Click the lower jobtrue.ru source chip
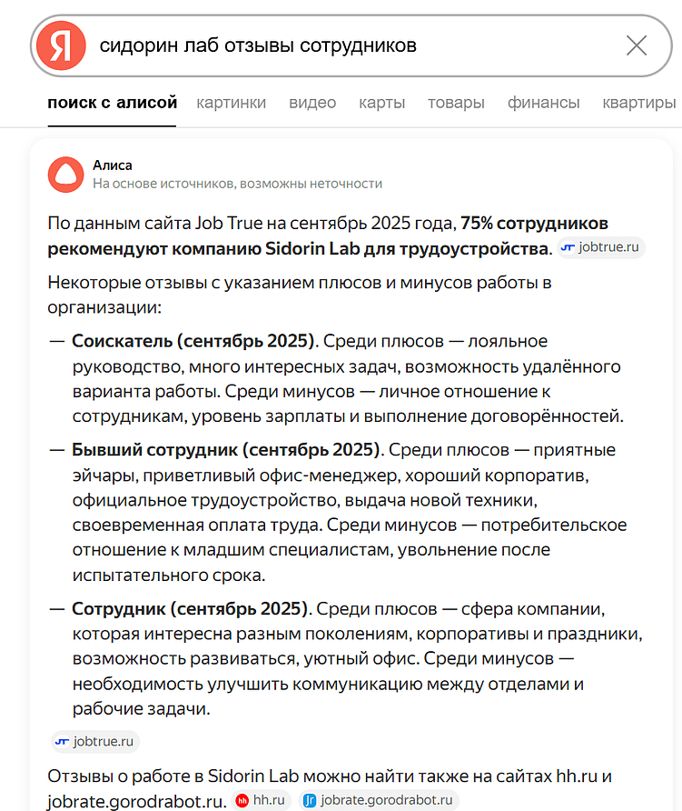Image resolution: width=682 pixels, height=811 pixels. click(x=94, y=741)
